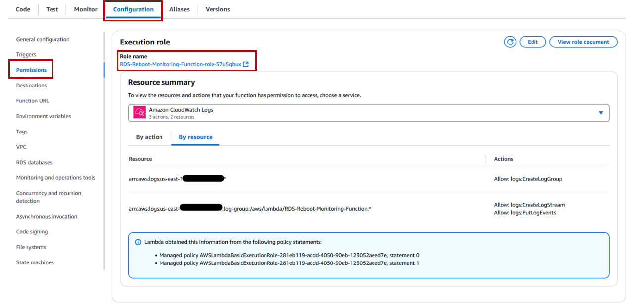Click the info icon in policy statements box
This screenshot has width=639, height=306.
(x=138, y=242)
